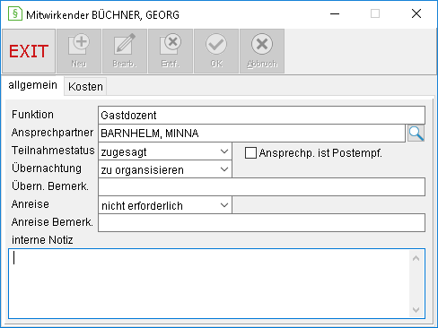438x328 pixels.
Task: Click the Übern. Bemerk. text field
Action: (x=261, y=187)
